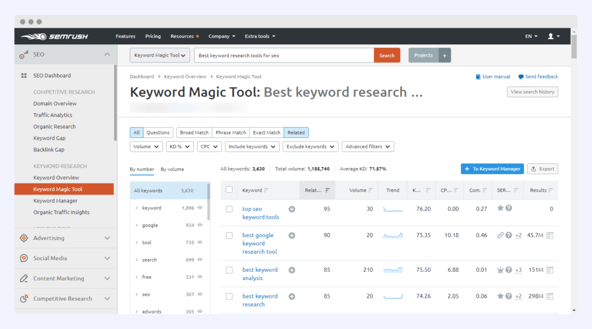Add 'best keyword research' with plus icon
The image size is (592, 329).
292,297
